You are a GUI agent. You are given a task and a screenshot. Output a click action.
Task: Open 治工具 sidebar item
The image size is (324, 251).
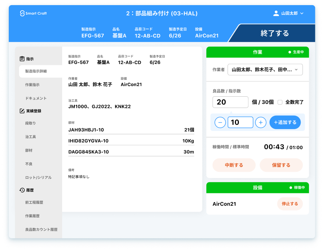pyautogui.click(x=30, y=137)
